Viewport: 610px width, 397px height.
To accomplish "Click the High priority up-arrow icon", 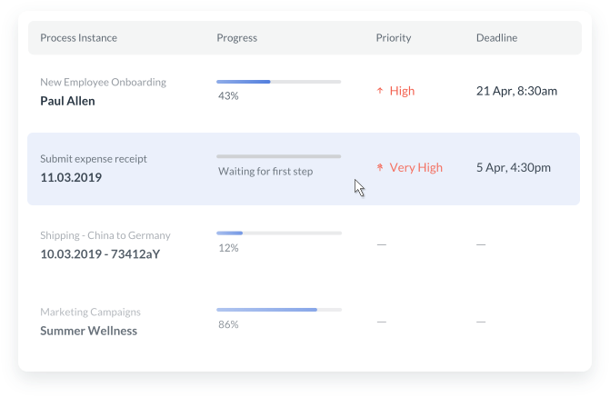I will [380, 91].
